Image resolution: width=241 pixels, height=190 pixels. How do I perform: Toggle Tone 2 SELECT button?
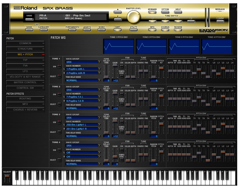59,104
